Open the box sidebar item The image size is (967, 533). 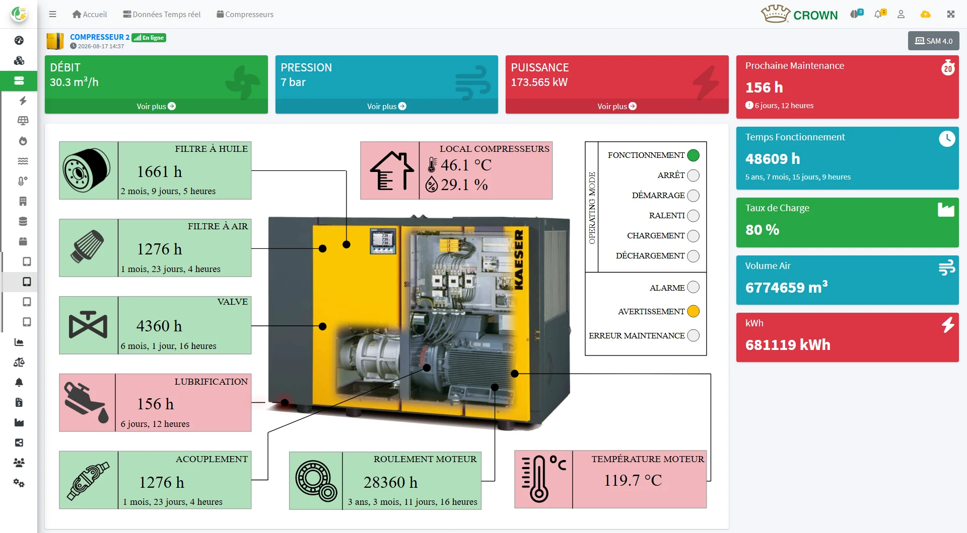[23, 241]
